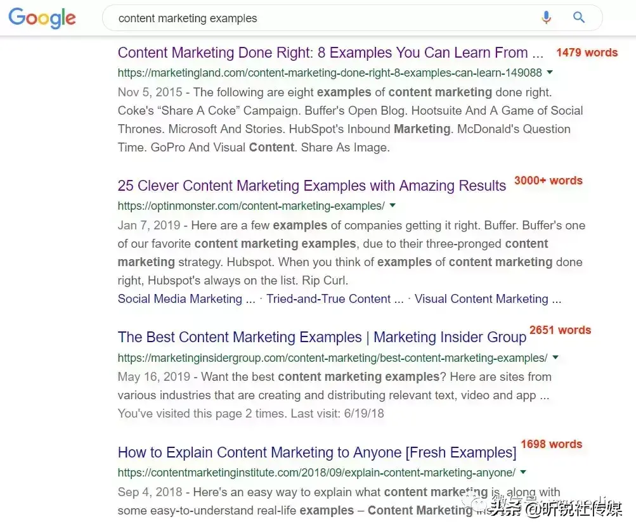Click the red 3000+ words label

(x=548, y=181)
